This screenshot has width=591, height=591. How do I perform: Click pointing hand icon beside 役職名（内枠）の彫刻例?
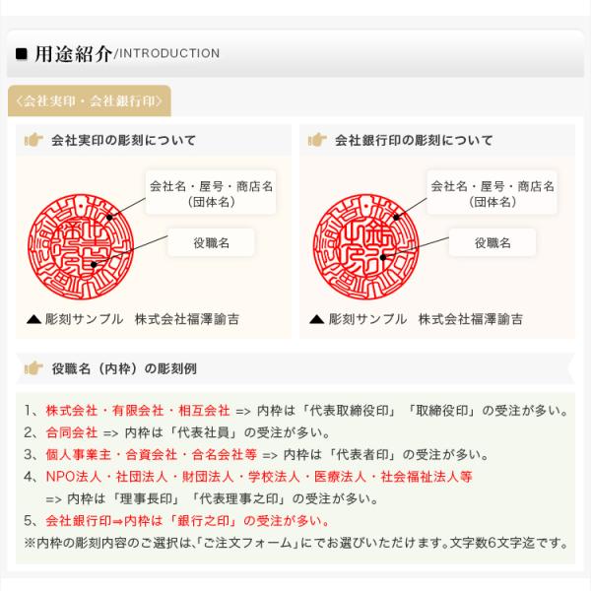[x=33, y=368]
